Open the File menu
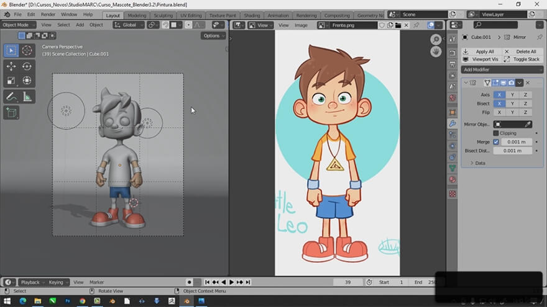This screenshot has width=547, height=307. 18,15
